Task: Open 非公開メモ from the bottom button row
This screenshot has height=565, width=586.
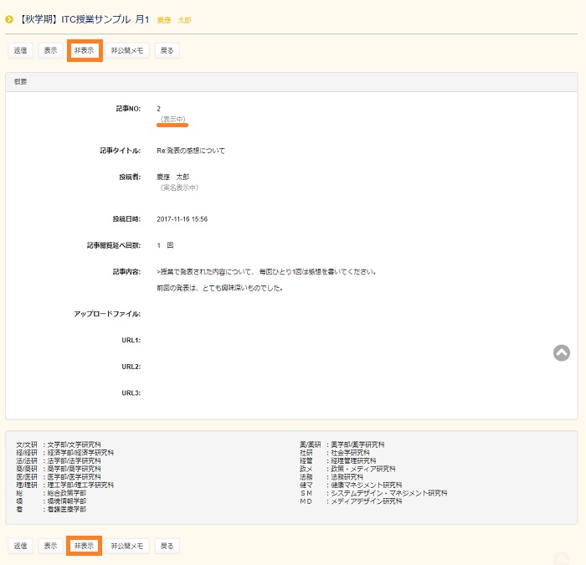Action: coord(127,546)
